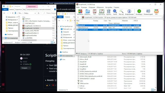Sort WinRAR list by CRC32 column
The height and width of the screenshot is (93, 165).
click(136, 21)
